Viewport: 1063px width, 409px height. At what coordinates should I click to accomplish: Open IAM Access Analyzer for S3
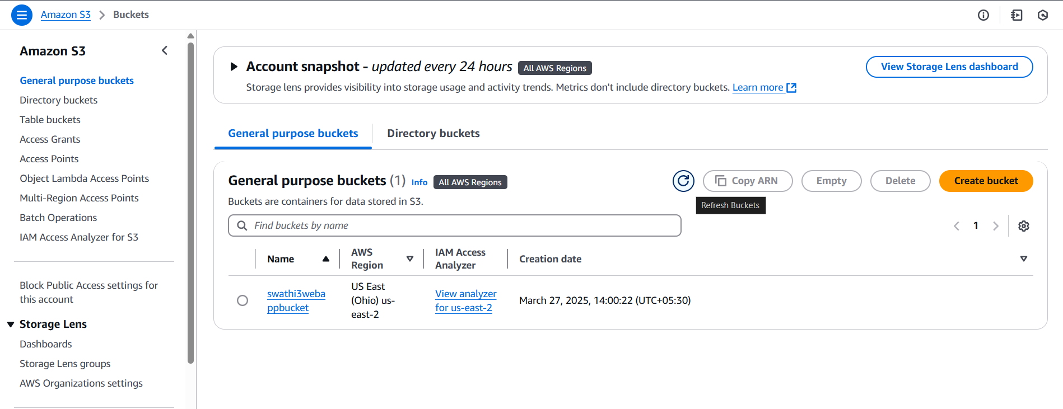click(79, 237)
